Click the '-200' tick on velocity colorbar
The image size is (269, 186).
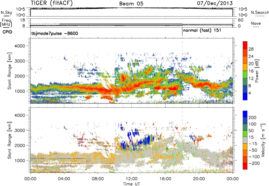pos(254,163)
